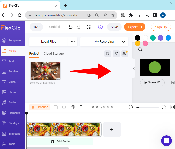
Task: Select the Media sidebar section
Action: pyautogui.click(x=13, y=51)
